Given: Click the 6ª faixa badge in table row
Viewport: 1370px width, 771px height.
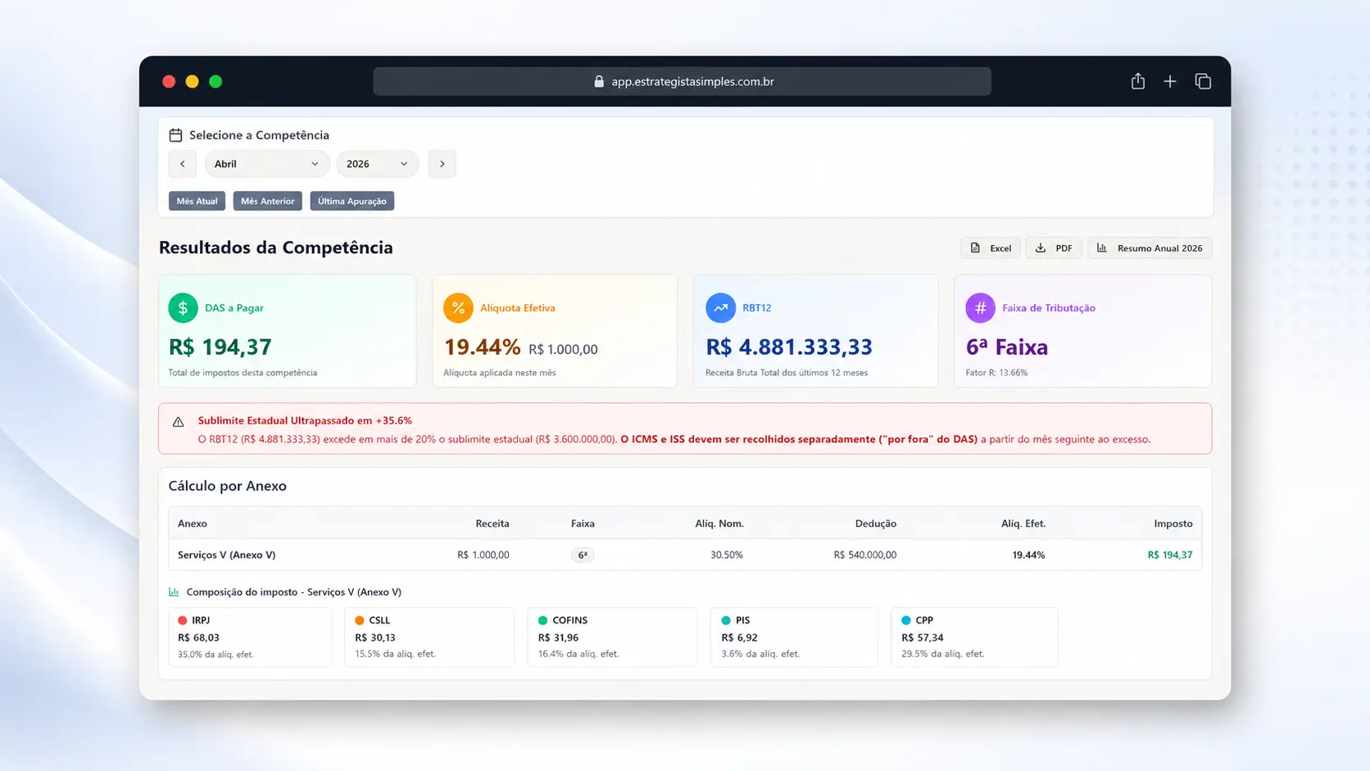Looking at the screenshot, I should (x=583, y=555).
